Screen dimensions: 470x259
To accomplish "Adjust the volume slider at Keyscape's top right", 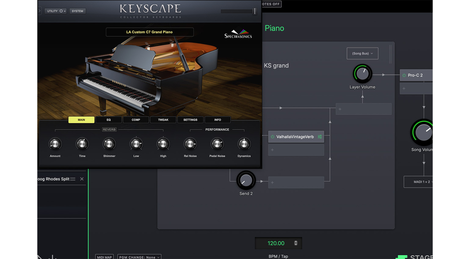I will tap(254, 11).
